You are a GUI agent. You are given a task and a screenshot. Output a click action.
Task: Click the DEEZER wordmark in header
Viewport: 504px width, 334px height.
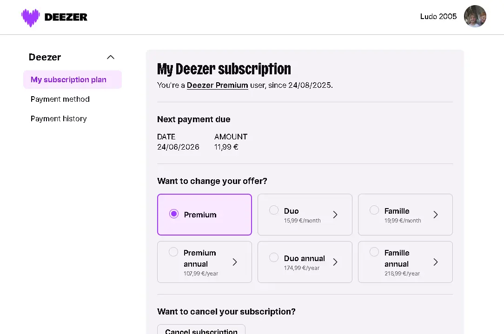[x=66, y=17]
